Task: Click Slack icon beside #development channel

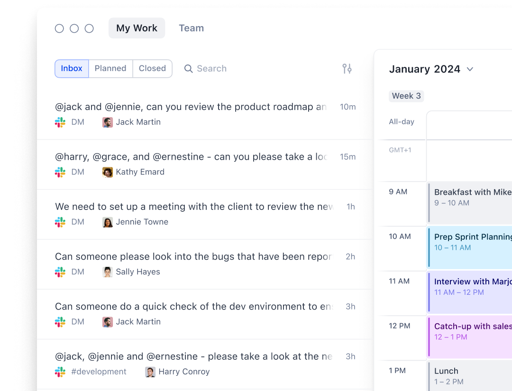Action: coord(60,372)
